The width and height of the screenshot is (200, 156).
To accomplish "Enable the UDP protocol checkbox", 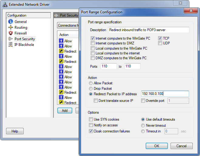I will point(160,43).
